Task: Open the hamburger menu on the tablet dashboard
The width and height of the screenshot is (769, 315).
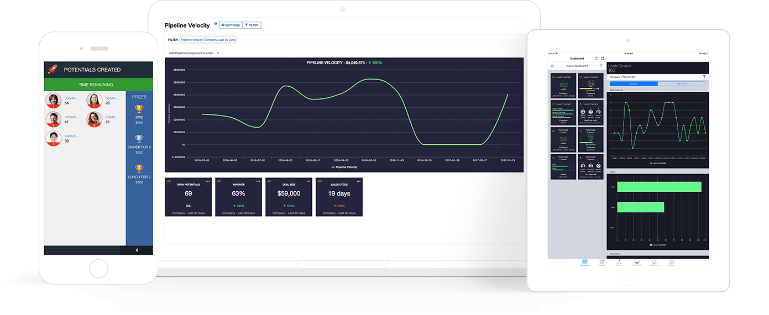Action: pos(552,66)
